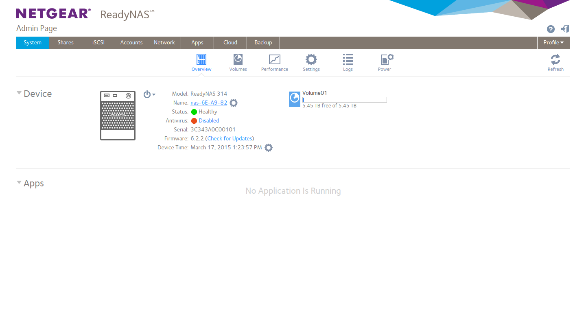Open the Profile dropdown menu

pos(553,43)
